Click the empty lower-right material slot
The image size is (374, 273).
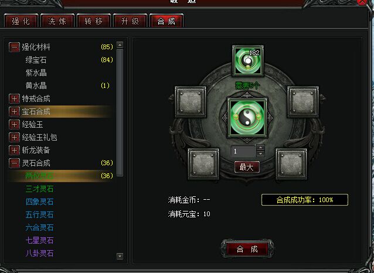coord(291,163)
